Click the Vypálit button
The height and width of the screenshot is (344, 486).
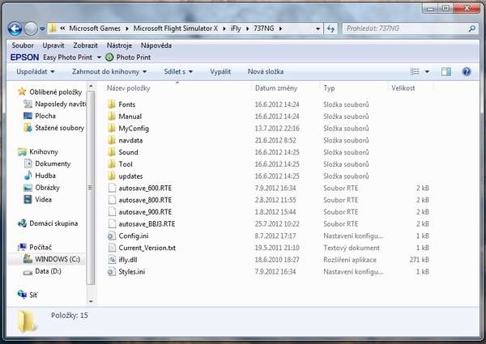220,71
